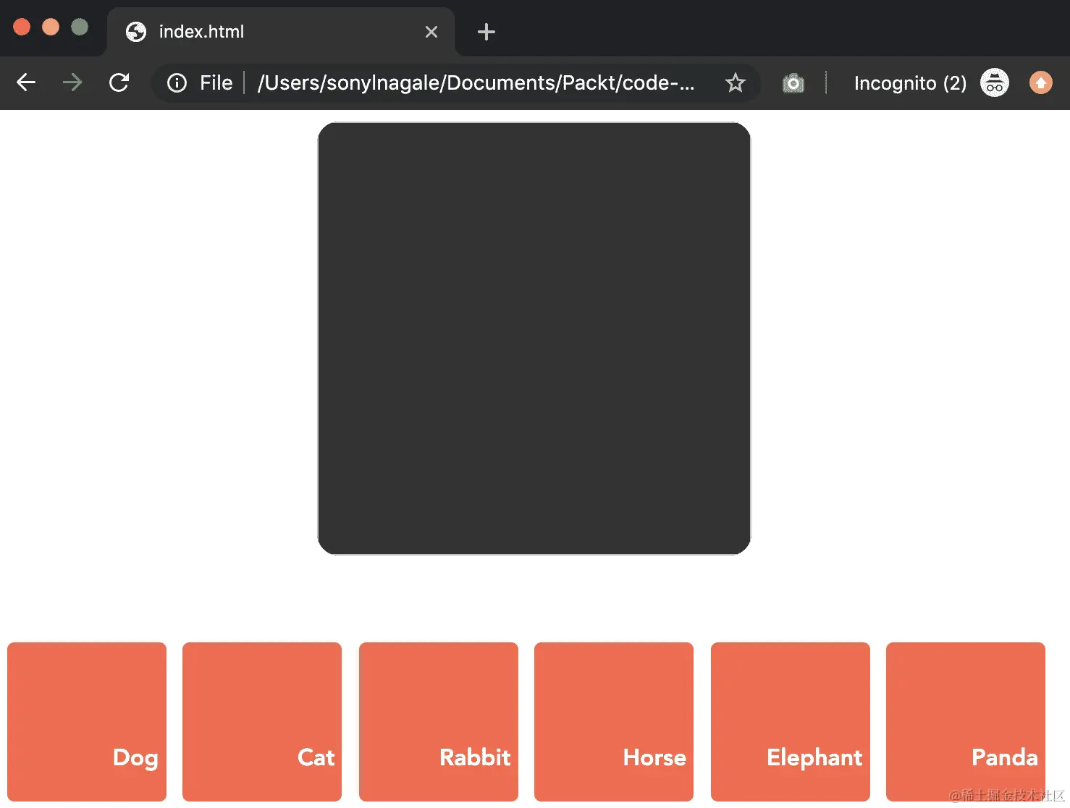Go back with the browser back arrow
The image size is (1070, 808).
[26, 82]
